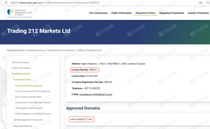Open Regulatory Framework top menu
This screenshot has height=129, width=210.
171,13
